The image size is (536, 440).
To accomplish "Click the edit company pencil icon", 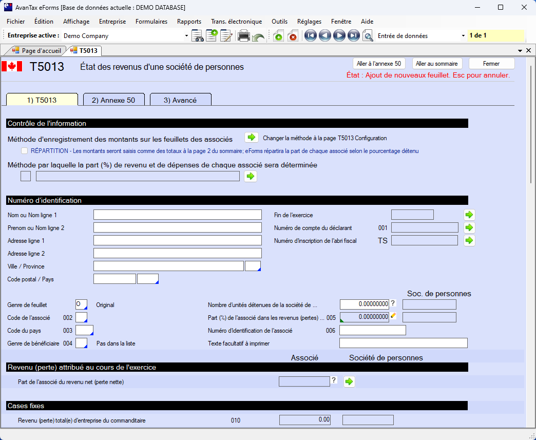I will click(x=226, y=36).
